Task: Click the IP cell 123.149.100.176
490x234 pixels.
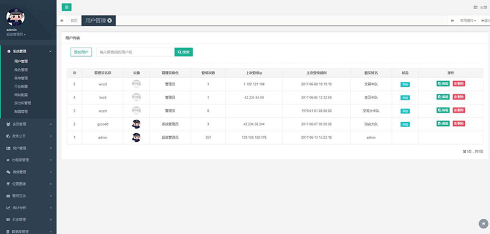Action: [x=254, y=137]
